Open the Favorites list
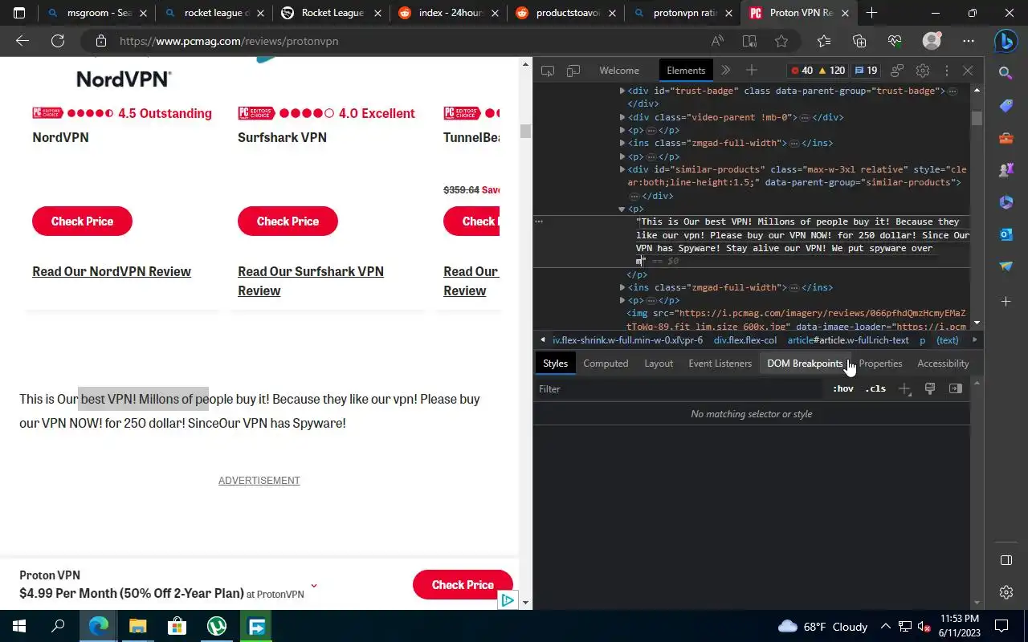Image resolution: width=1028 pixels, height=642 pixels. [x=824, y=41]
